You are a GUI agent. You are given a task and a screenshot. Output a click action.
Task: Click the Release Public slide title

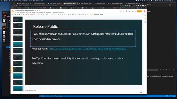45,26
